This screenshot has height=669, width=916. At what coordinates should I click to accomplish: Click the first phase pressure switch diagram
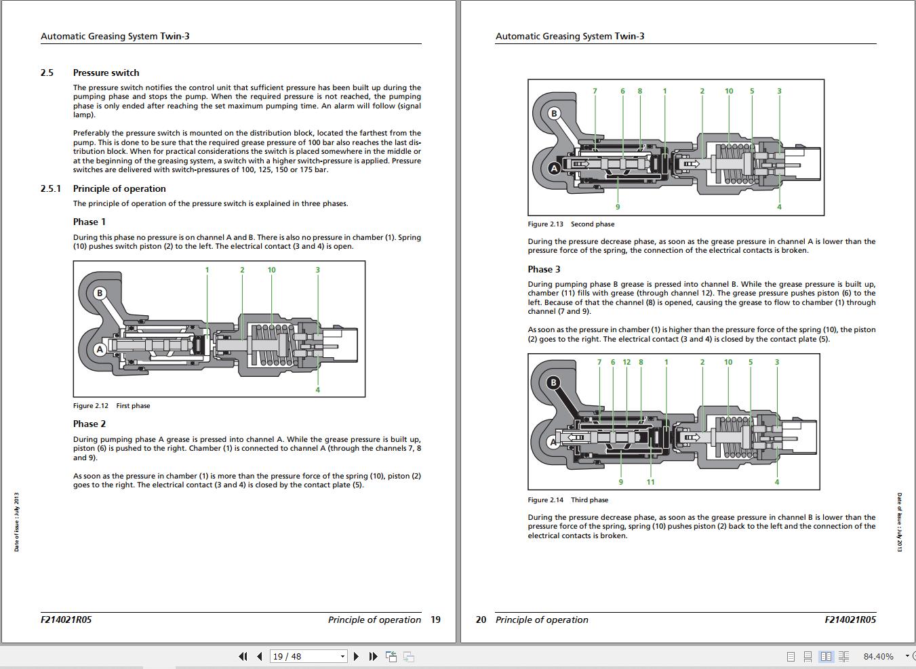pos(219,329)
